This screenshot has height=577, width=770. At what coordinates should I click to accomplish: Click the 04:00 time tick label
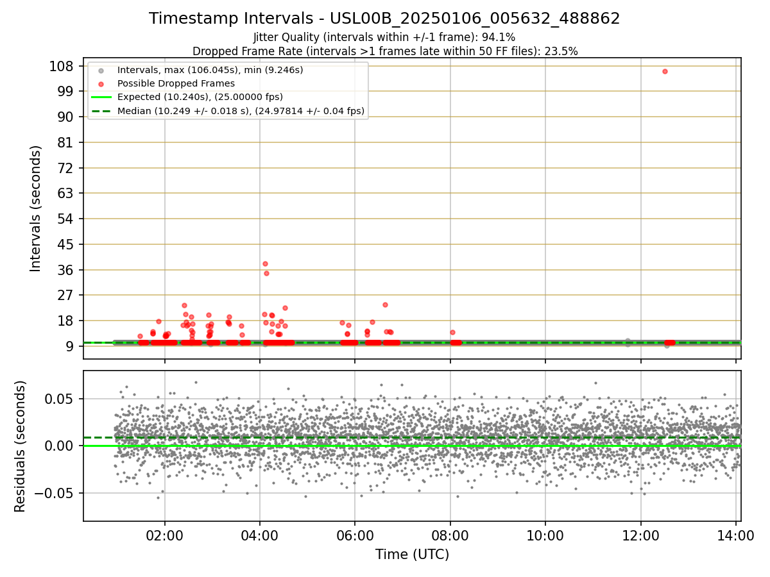click(260, 534)
